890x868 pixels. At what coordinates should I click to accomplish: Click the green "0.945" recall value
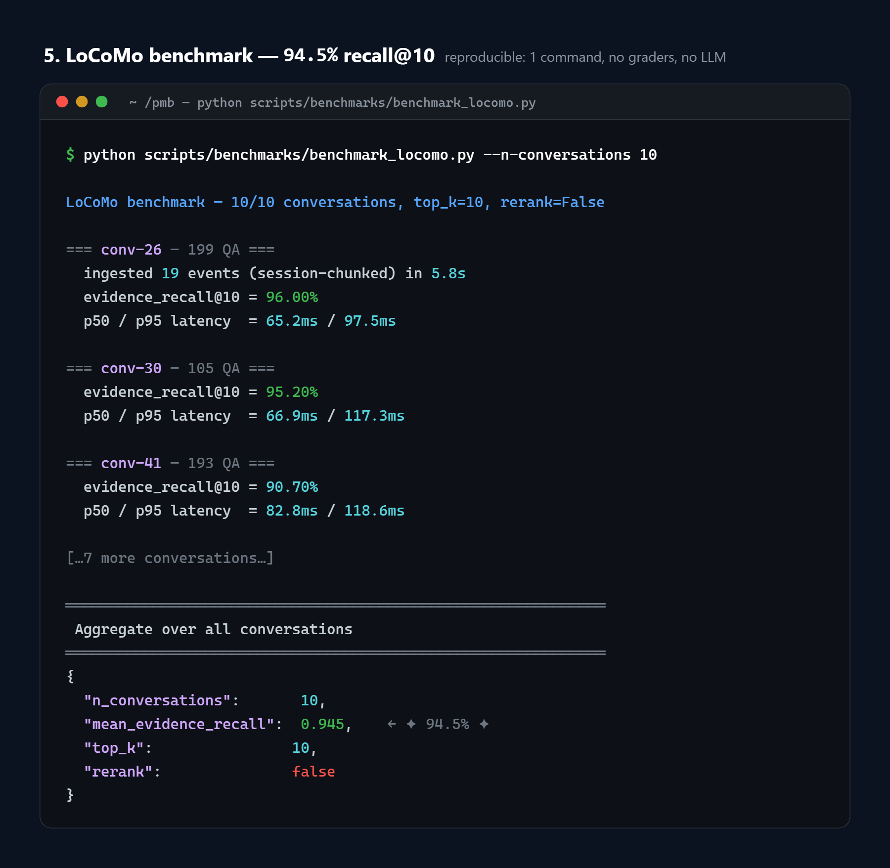coord(322,724)
